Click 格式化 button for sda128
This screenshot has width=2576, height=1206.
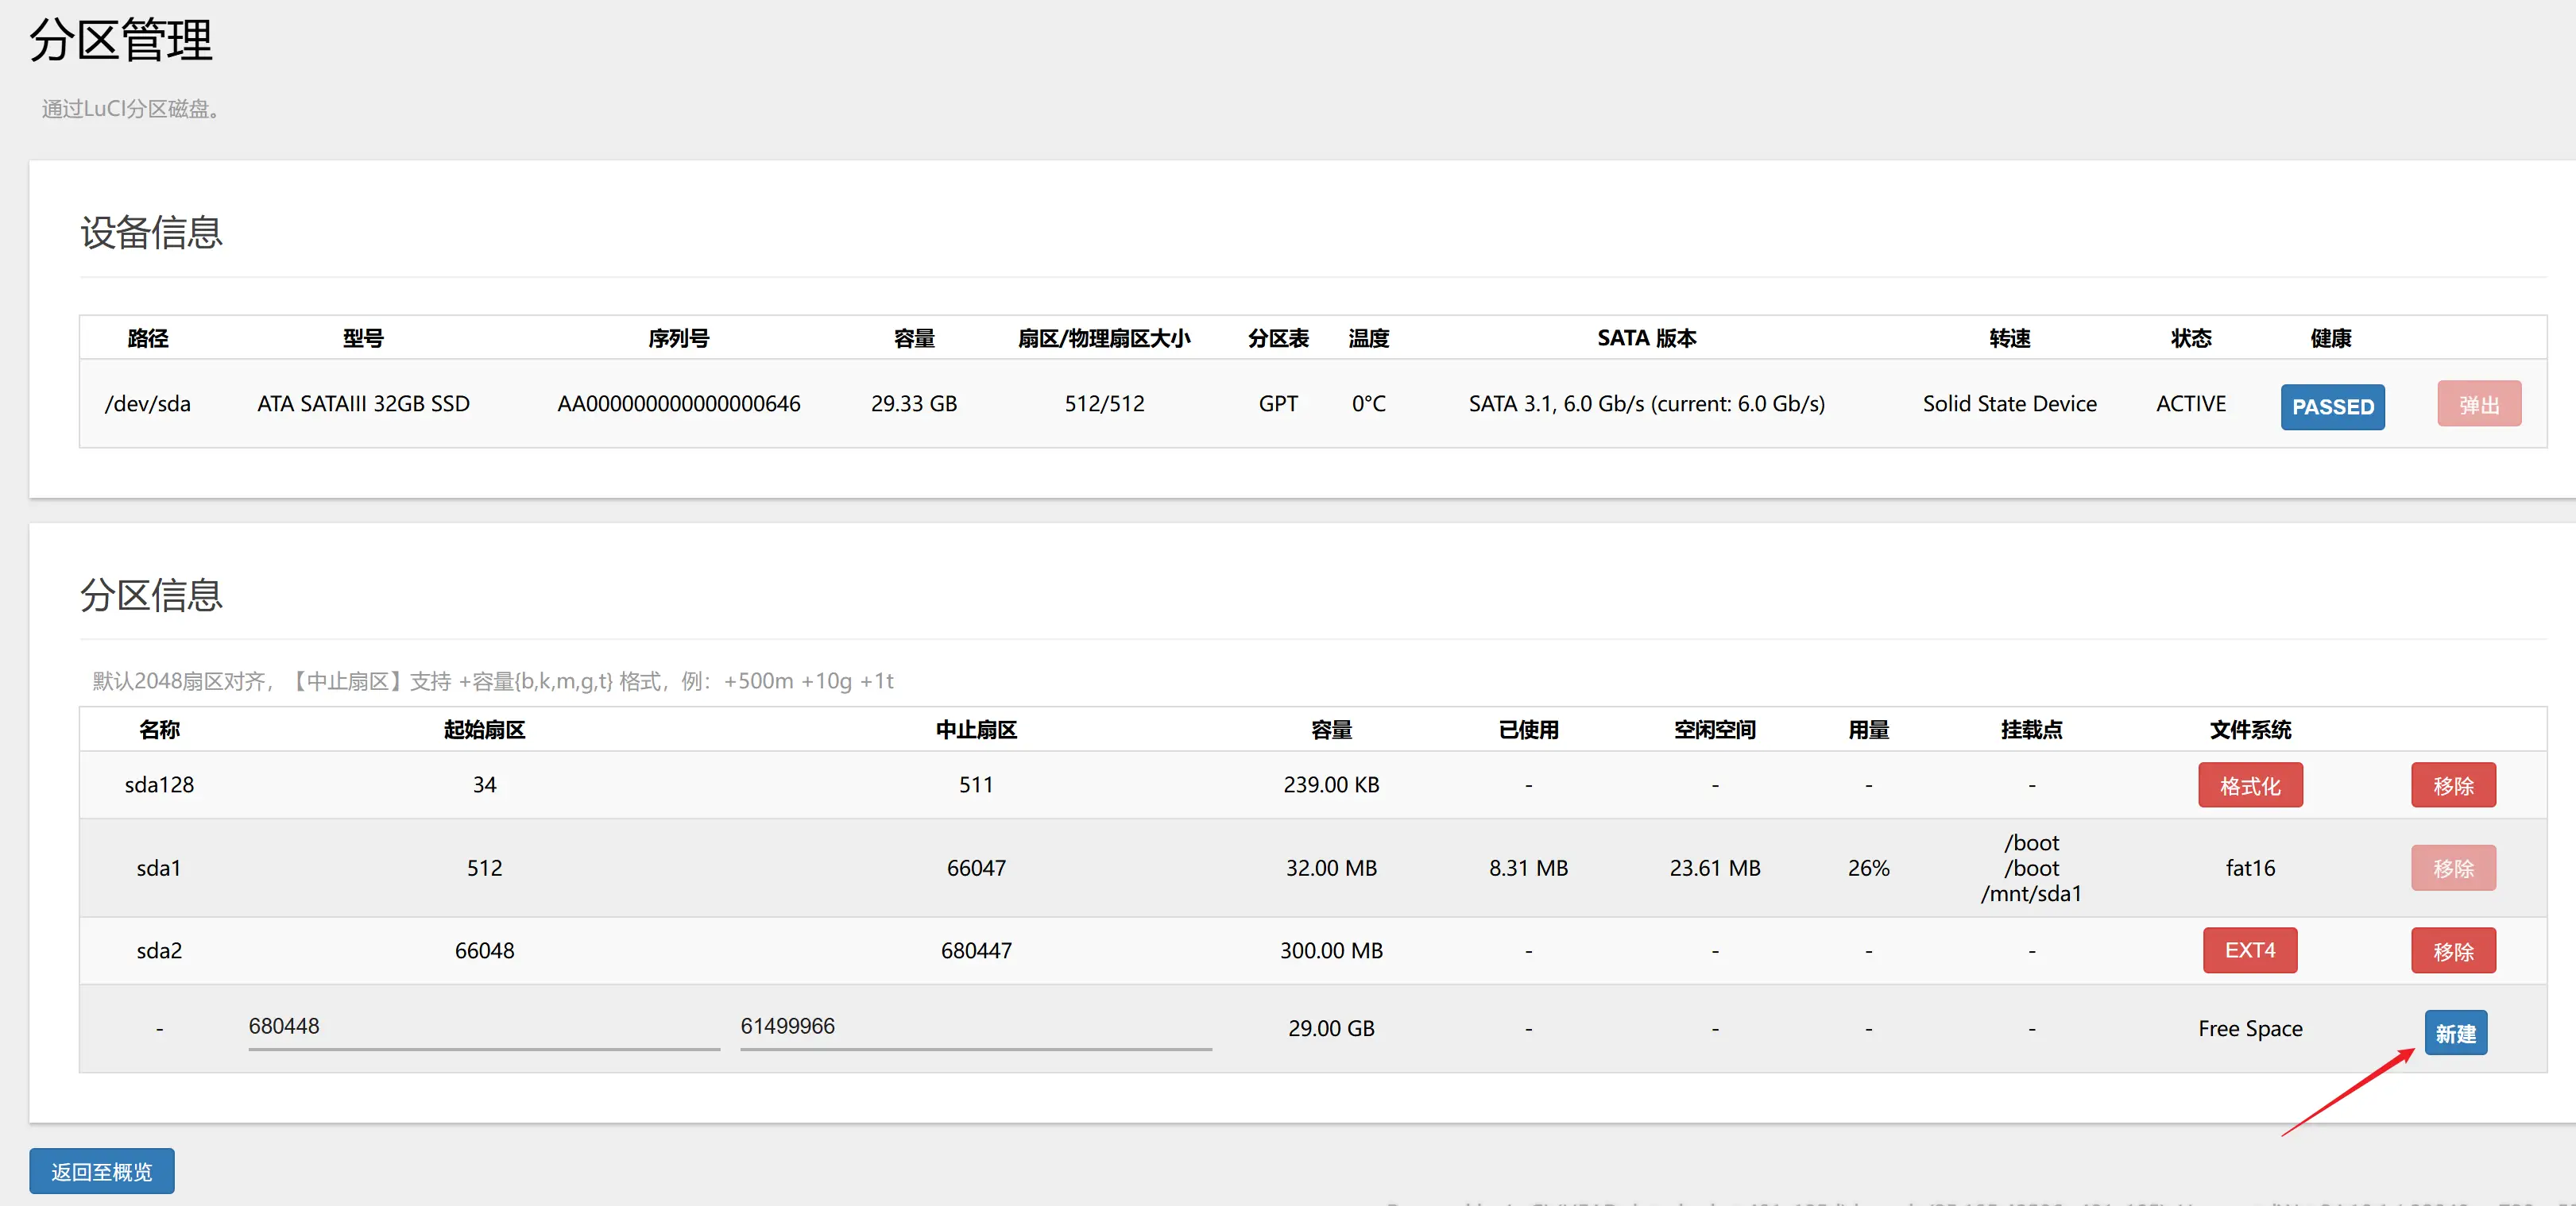point(2249,785)
